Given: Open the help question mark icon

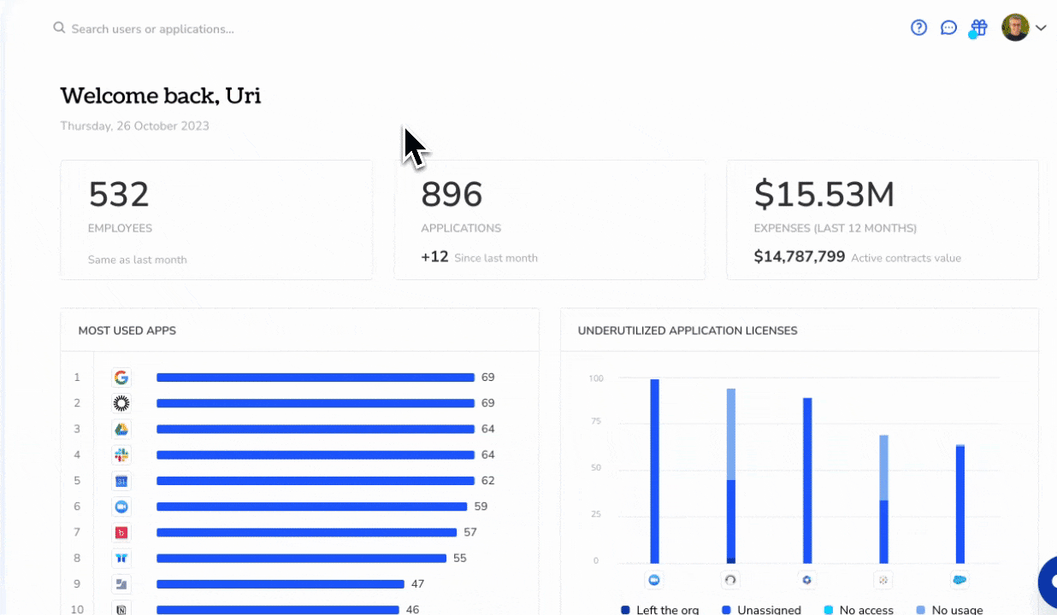Looking at the screenshot, I should (918, 28).
